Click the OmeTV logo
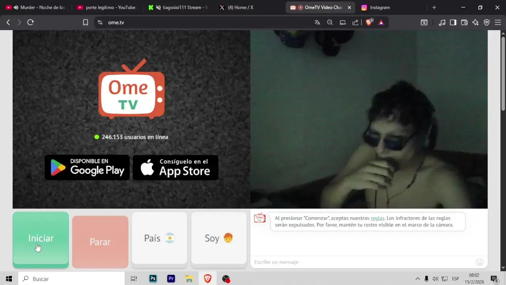The height and width of the screenshot is (285, 506). (132, 89)
